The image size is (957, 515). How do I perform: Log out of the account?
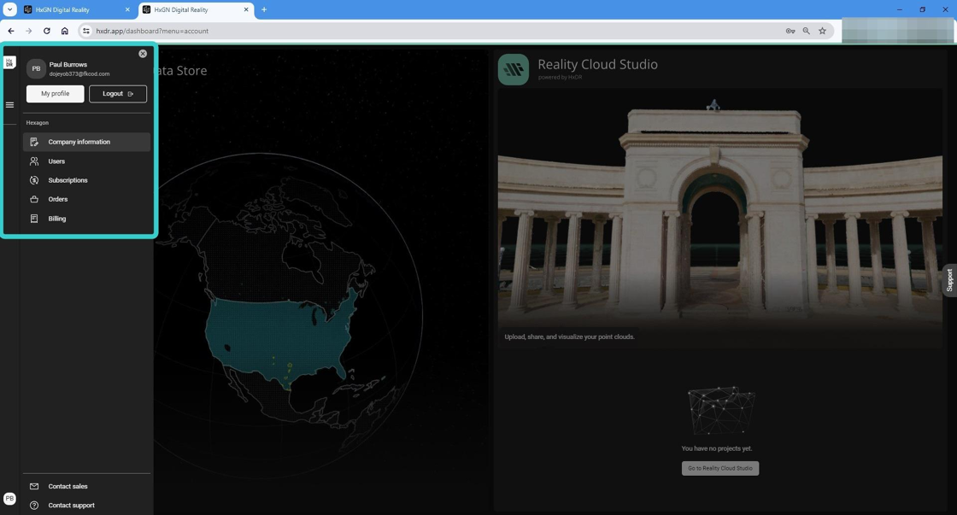(x=118, y=94)
